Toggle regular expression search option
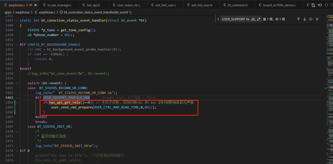This screenshot has width=333, height=164. click(x=258, y=19)
